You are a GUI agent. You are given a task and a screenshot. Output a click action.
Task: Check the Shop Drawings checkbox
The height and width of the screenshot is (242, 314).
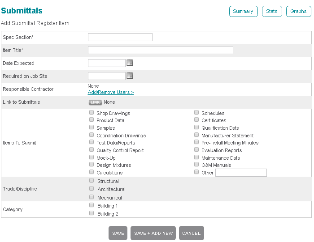[92, 113]
